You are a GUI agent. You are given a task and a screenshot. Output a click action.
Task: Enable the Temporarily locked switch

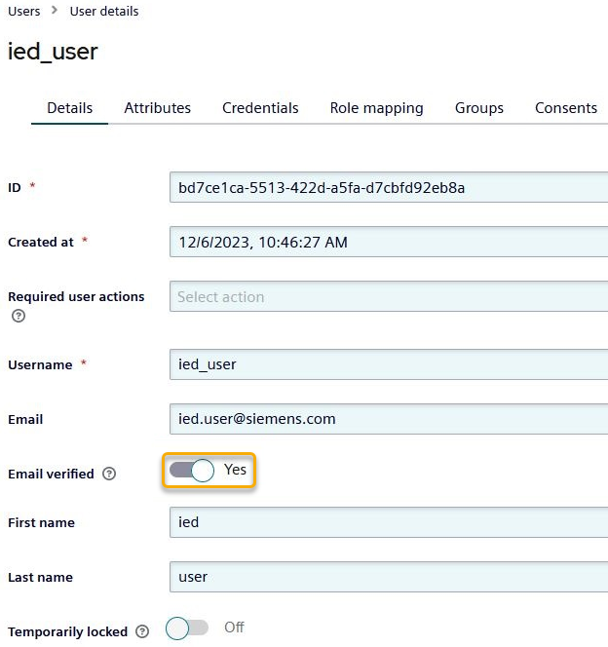point(187,628)
